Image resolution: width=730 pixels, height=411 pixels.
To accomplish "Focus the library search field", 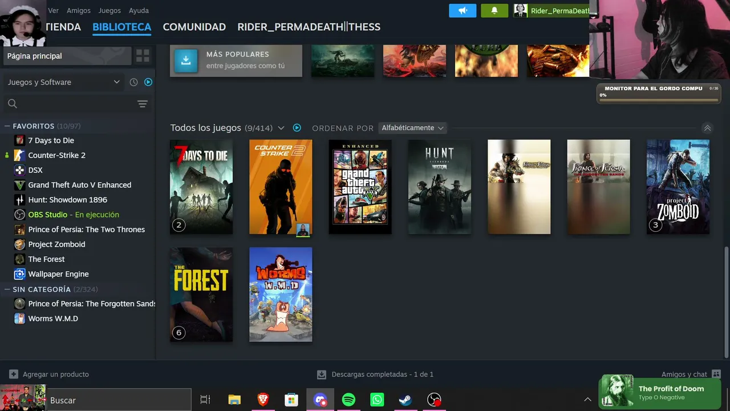I will [x=68, y=104].
